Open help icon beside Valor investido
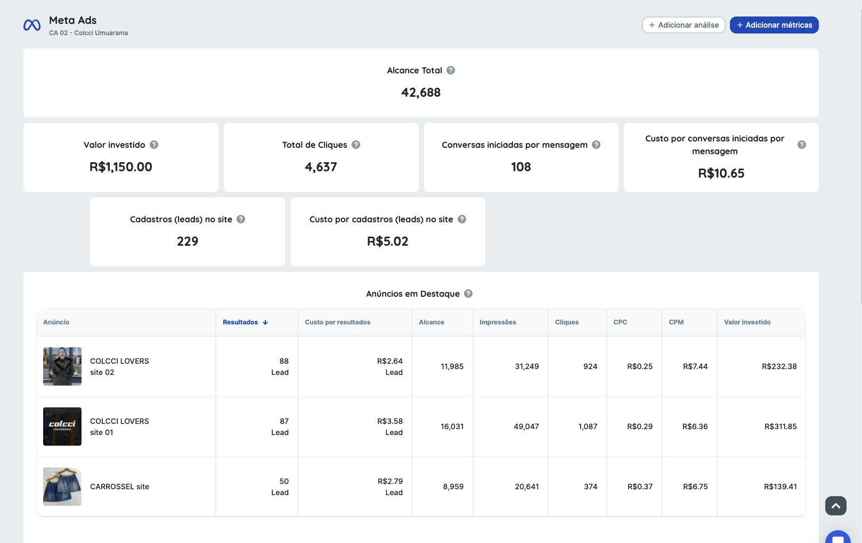This screenshot has width=862, height=543. 154,145
